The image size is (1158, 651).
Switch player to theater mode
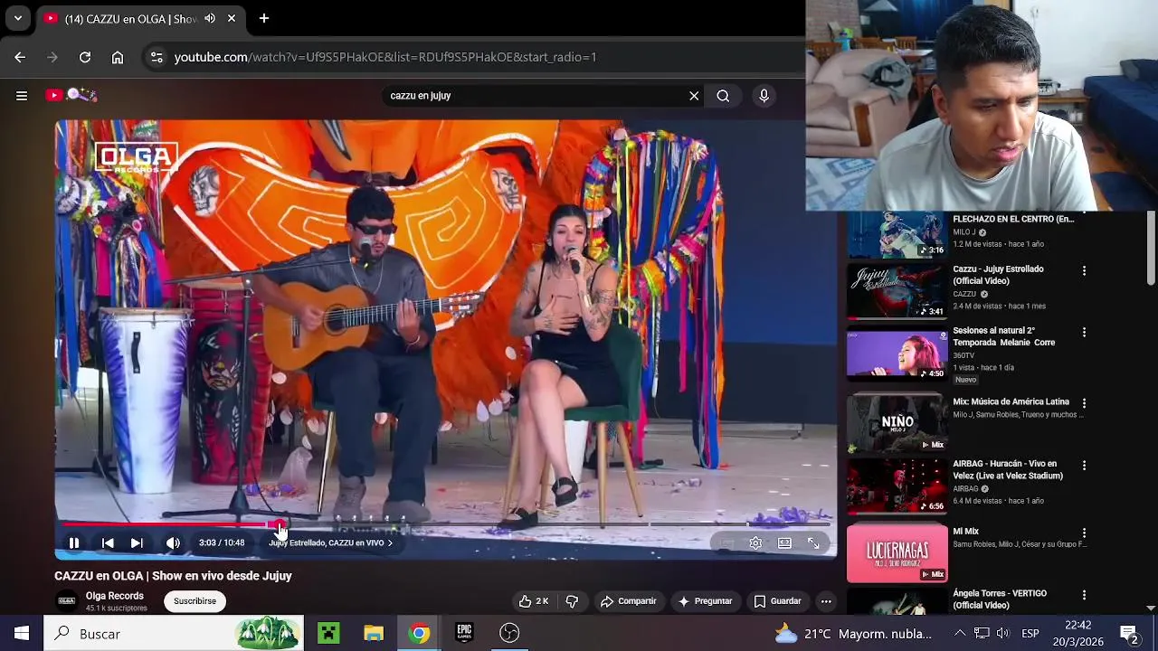pos(784,543)
